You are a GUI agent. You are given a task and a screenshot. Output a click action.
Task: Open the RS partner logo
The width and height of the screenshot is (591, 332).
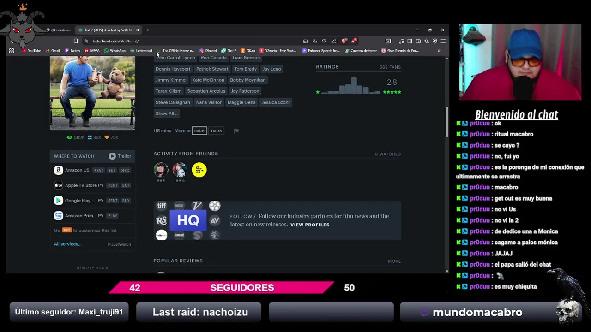[x=161, y=221]
